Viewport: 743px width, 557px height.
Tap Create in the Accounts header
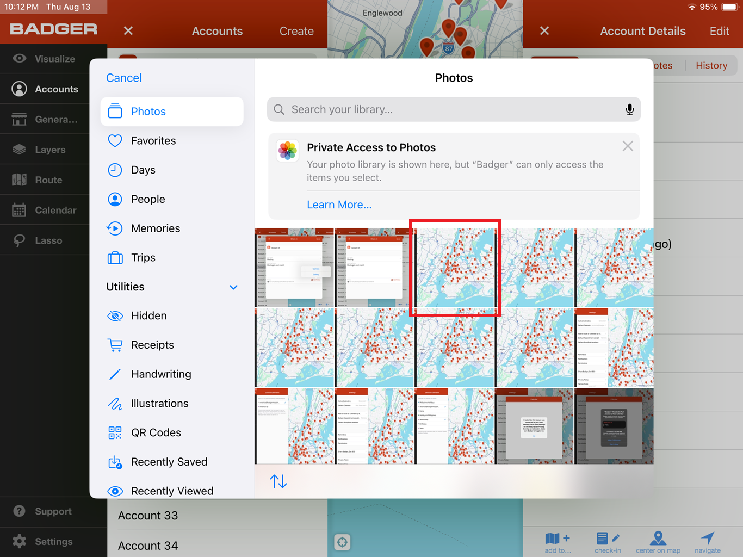pyautogui.click(x=296, y=31)
